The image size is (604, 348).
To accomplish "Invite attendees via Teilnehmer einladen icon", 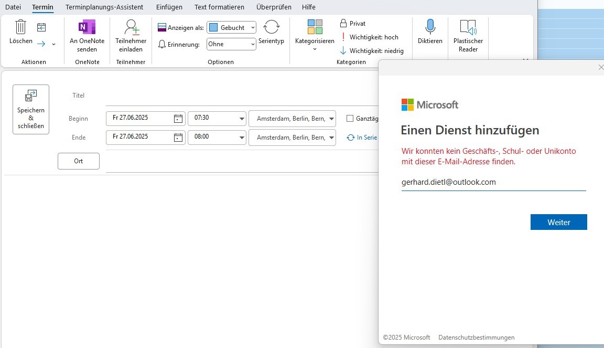I will (131, 27).
